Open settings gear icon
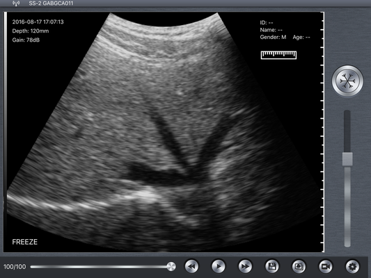The width and height of the screenshot is (371, 278). [x=352, y=266]
